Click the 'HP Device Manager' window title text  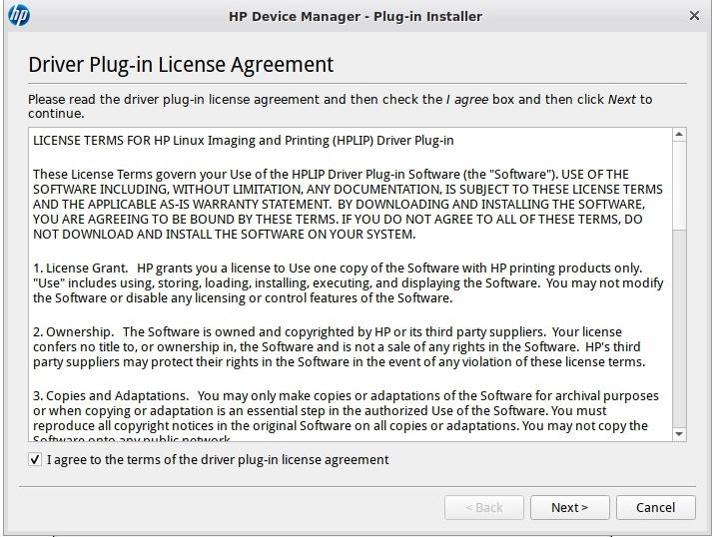pos(356,16)
